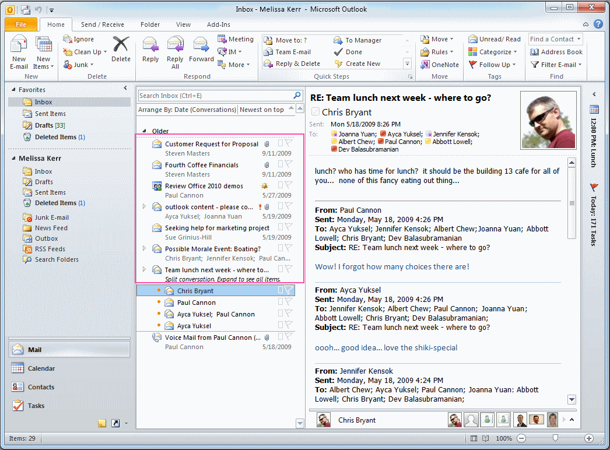The width and height of the screenshot is (610, 450).
Task: Flag the Review Office 2010 demos message
Action: [289, 185]
